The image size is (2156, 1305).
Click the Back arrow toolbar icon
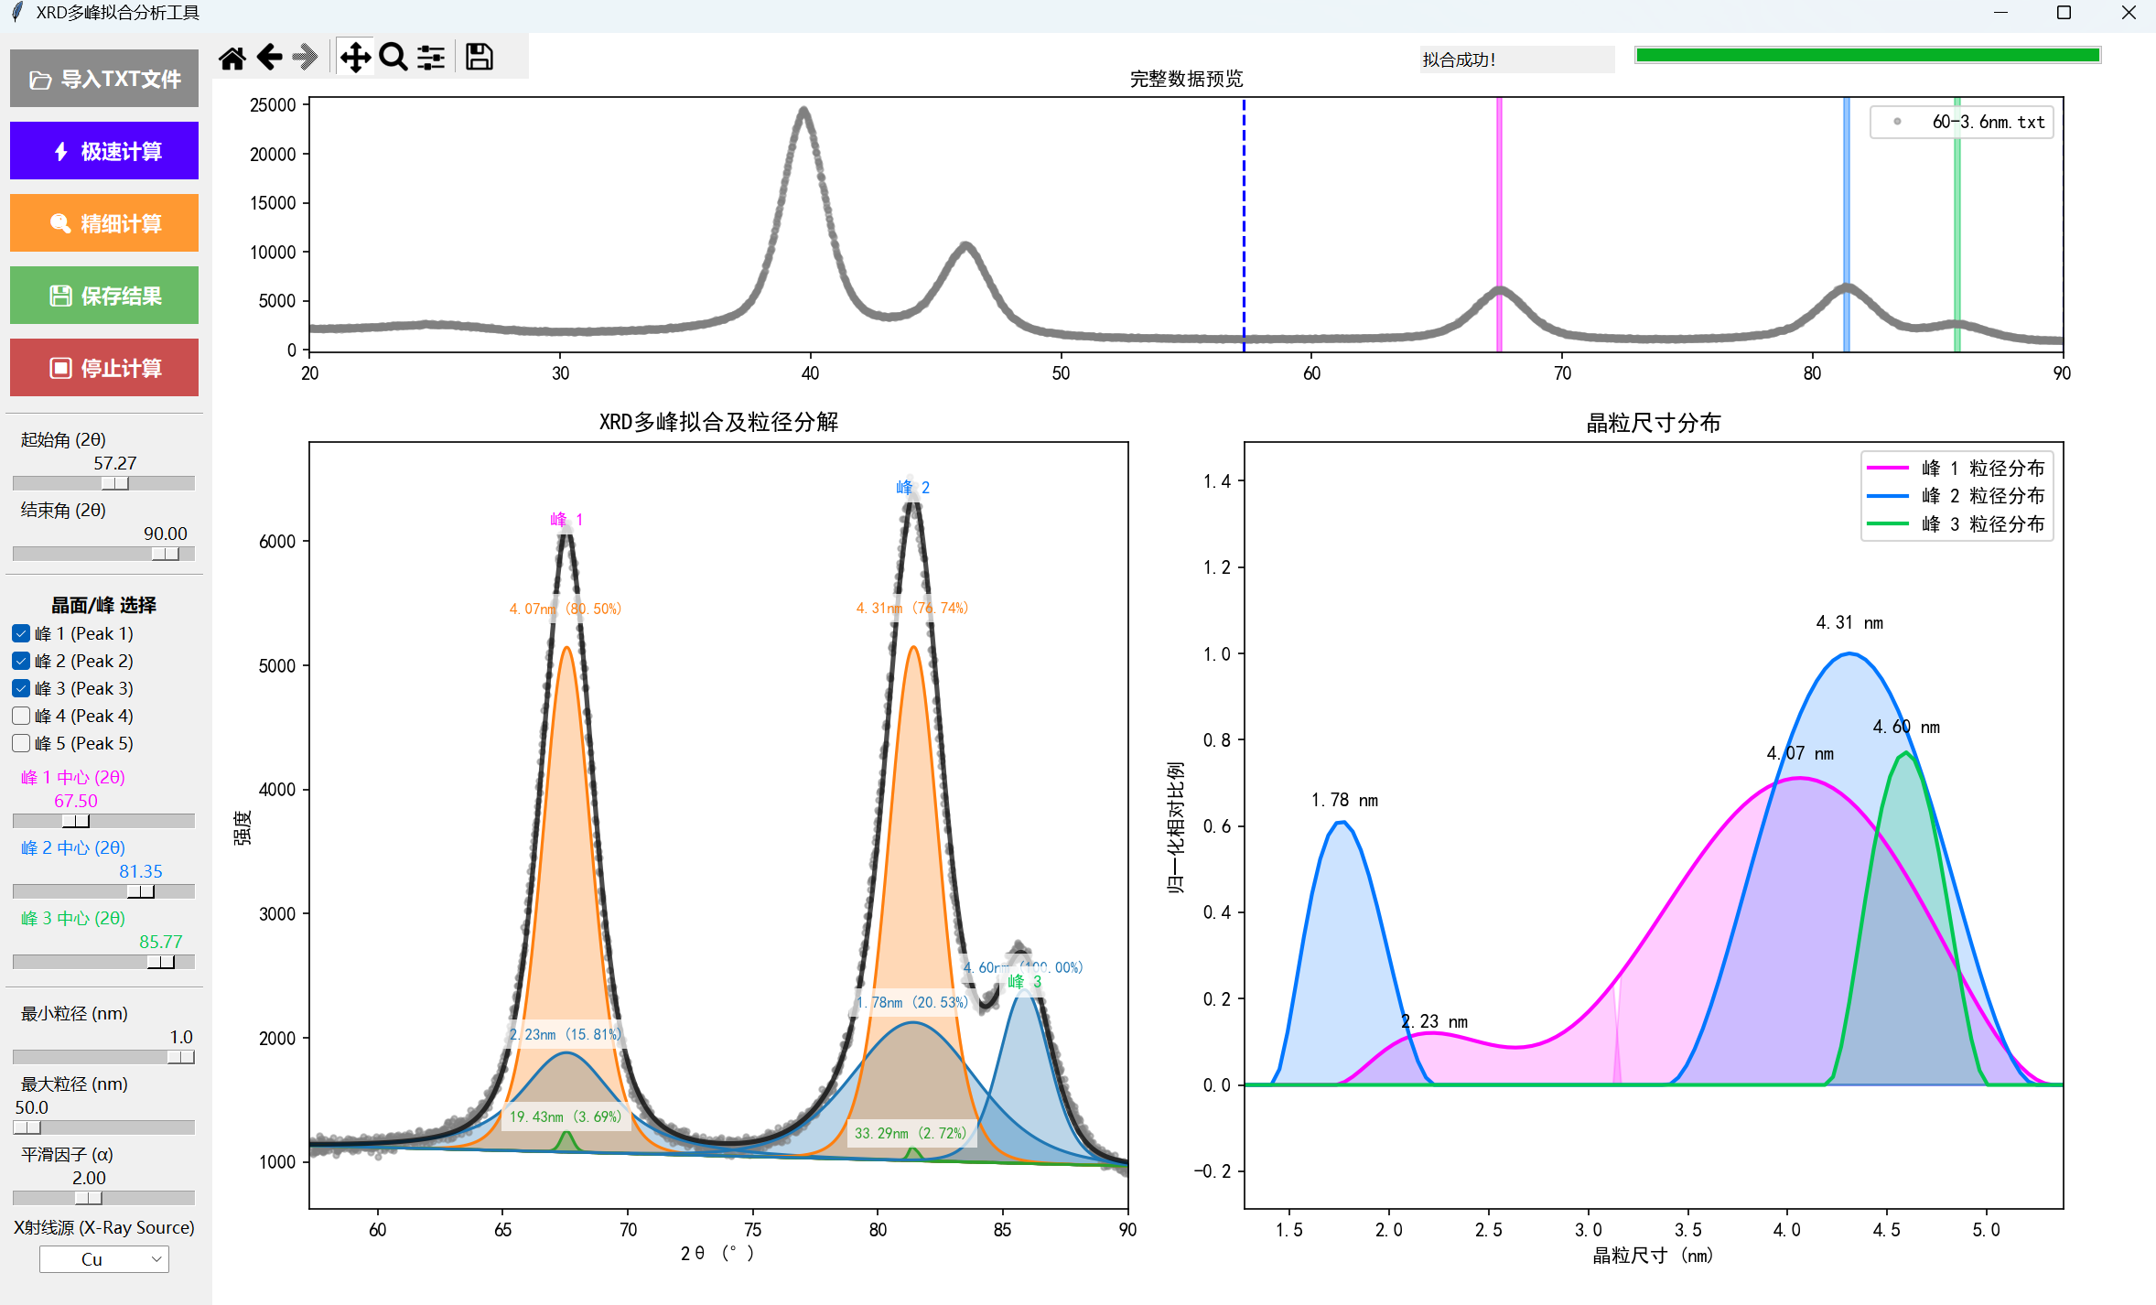[x=270, y=58]
